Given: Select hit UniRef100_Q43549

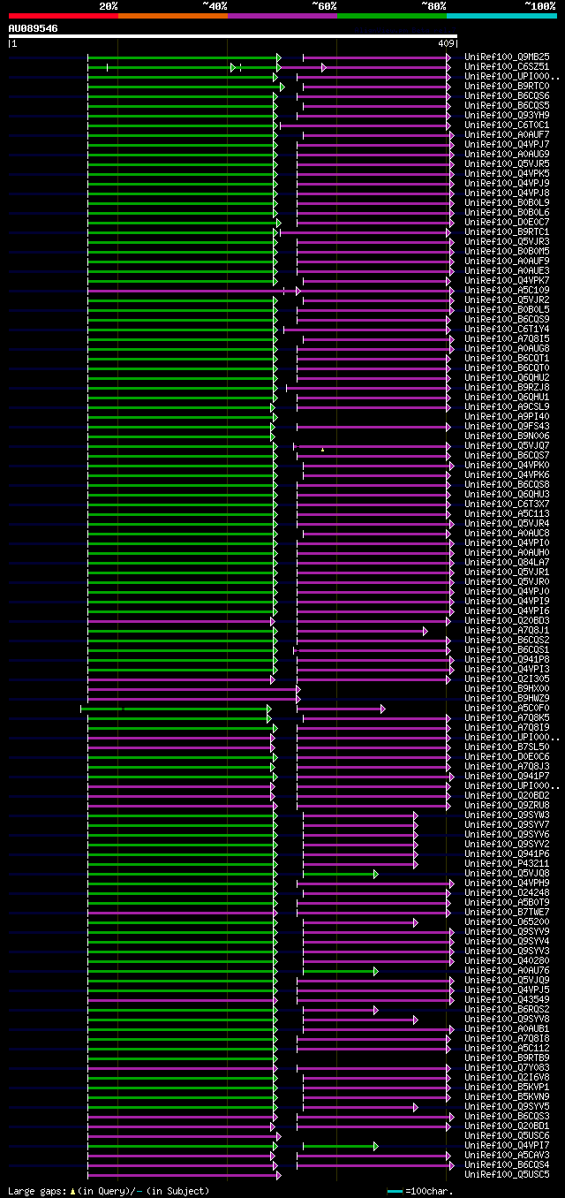Looking at the screenshot, I should point(507,999).
